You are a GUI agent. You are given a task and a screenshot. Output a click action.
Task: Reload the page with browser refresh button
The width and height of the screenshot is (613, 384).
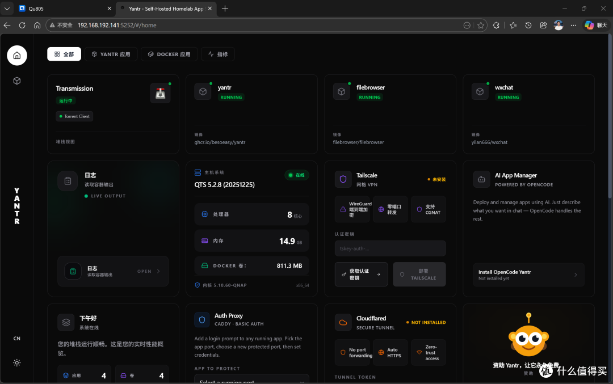(x=22, y=25)
